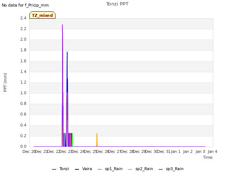Click the 2.0 y-axis tick label
The height and width of the screenshot is (176, 235).
23,39
